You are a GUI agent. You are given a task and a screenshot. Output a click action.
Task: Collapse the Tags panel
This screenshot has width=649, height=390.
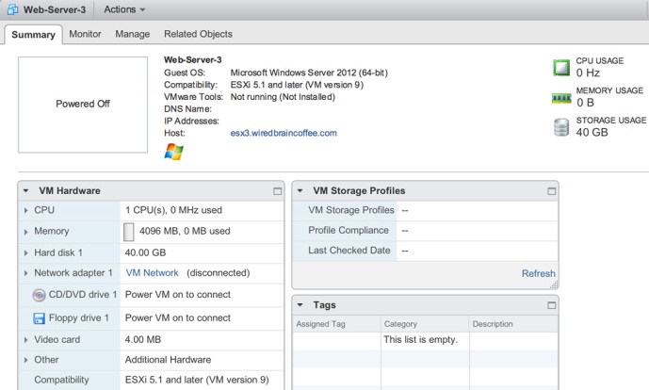tap(300, 306)
